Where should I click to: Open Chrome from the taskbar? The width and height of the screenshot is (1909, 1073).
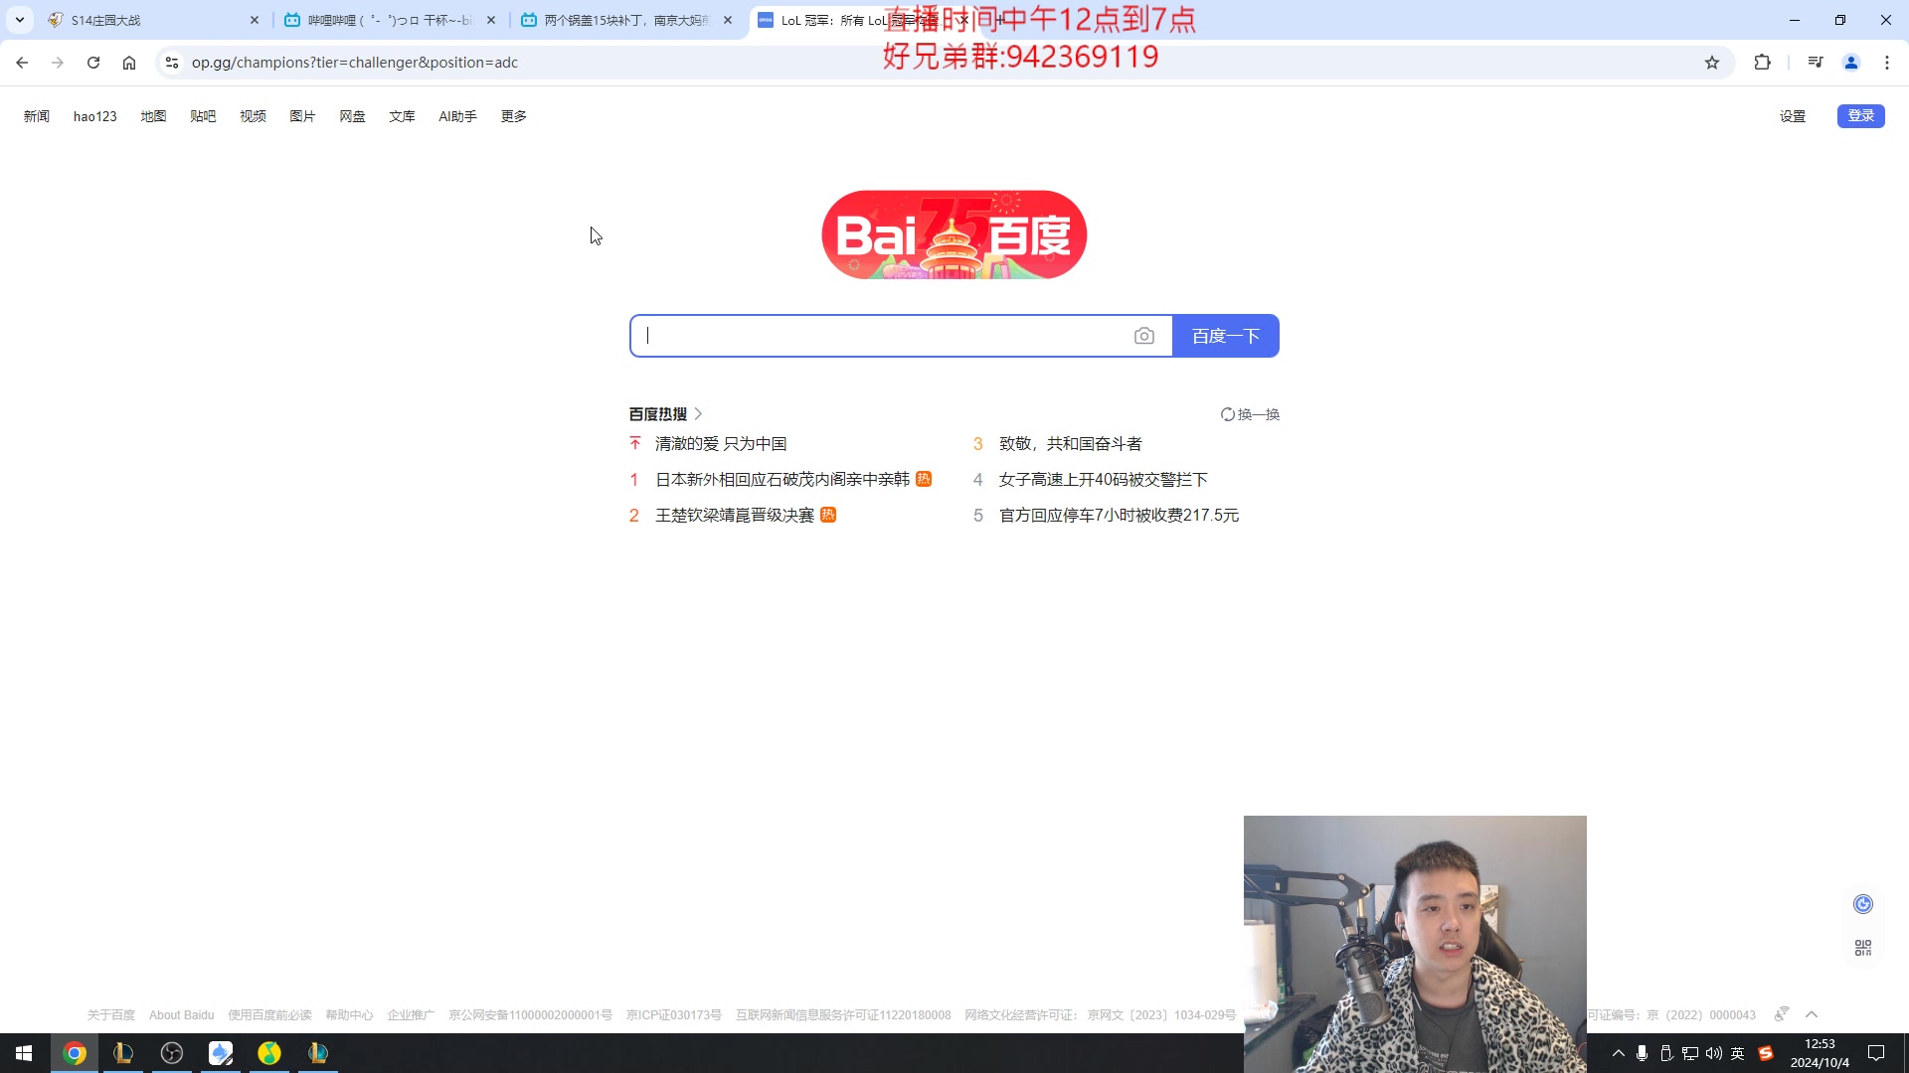[75, 1053]
